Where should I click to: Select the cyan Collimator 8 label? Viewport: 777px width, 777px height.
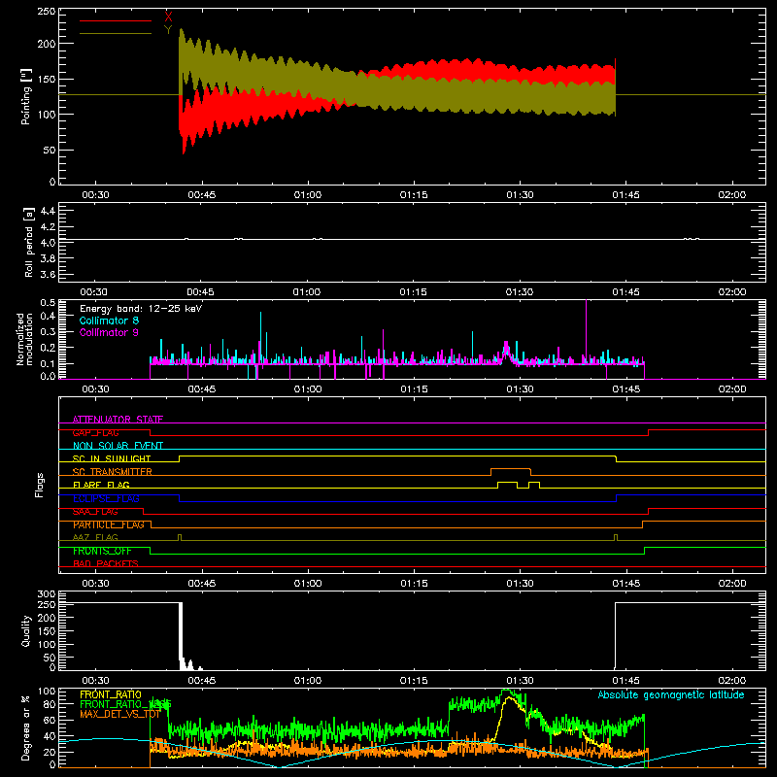tap(109, 321)
